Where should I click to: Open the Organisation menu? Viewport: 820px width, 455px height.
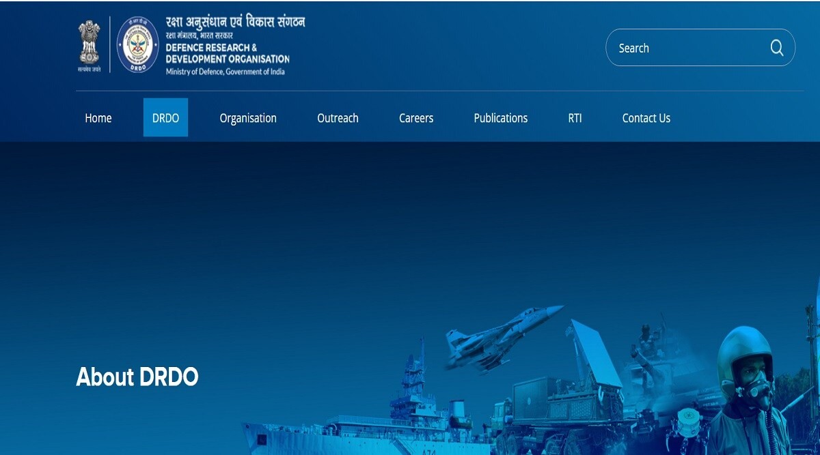(248, 118)
